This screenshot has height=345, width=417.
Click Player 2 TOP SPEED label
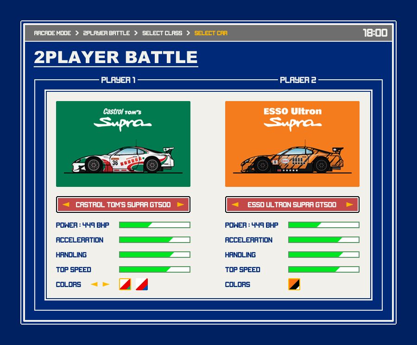[x=242, y=270]
